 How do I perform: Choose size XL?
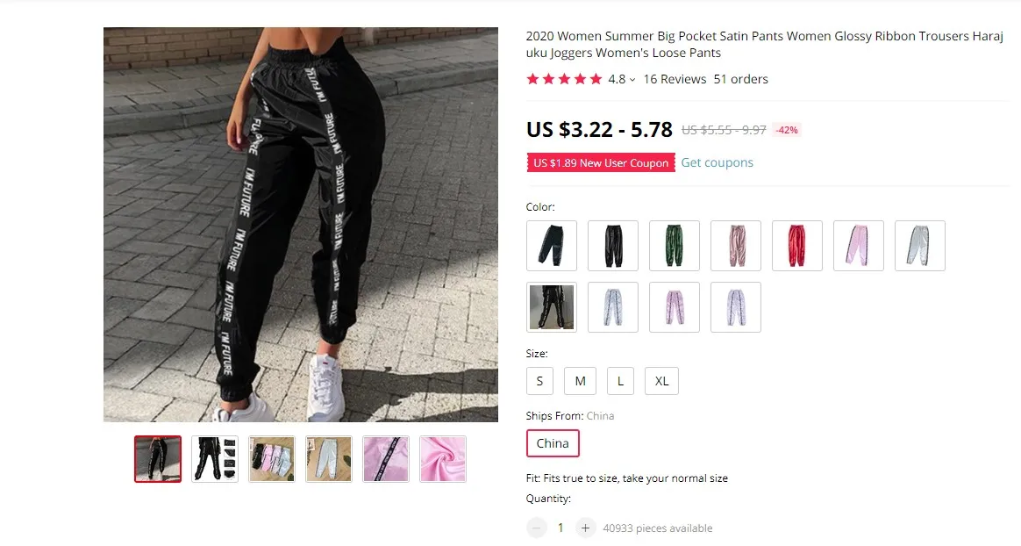point(661,381)
